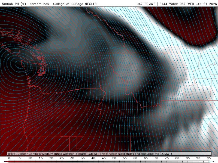Select the "5" label on the RH scale
The image size is (218, 163).
[x=20, y=158]
